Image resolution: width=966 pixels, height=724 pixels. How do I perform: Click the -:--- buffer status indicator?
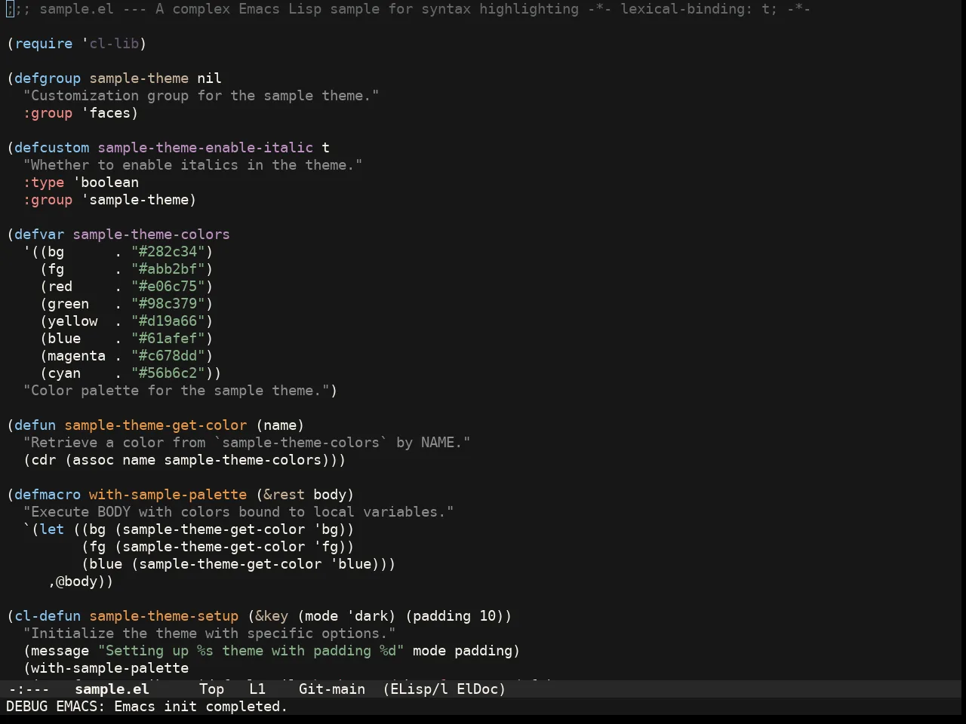pos(29,689)
